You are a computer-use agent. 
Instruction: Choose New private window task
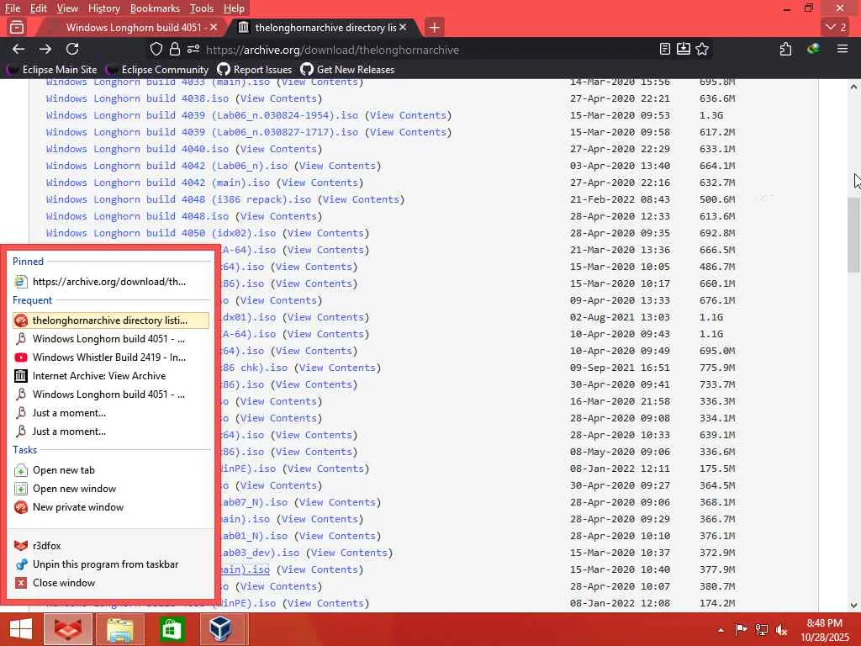tap(110, 507)
